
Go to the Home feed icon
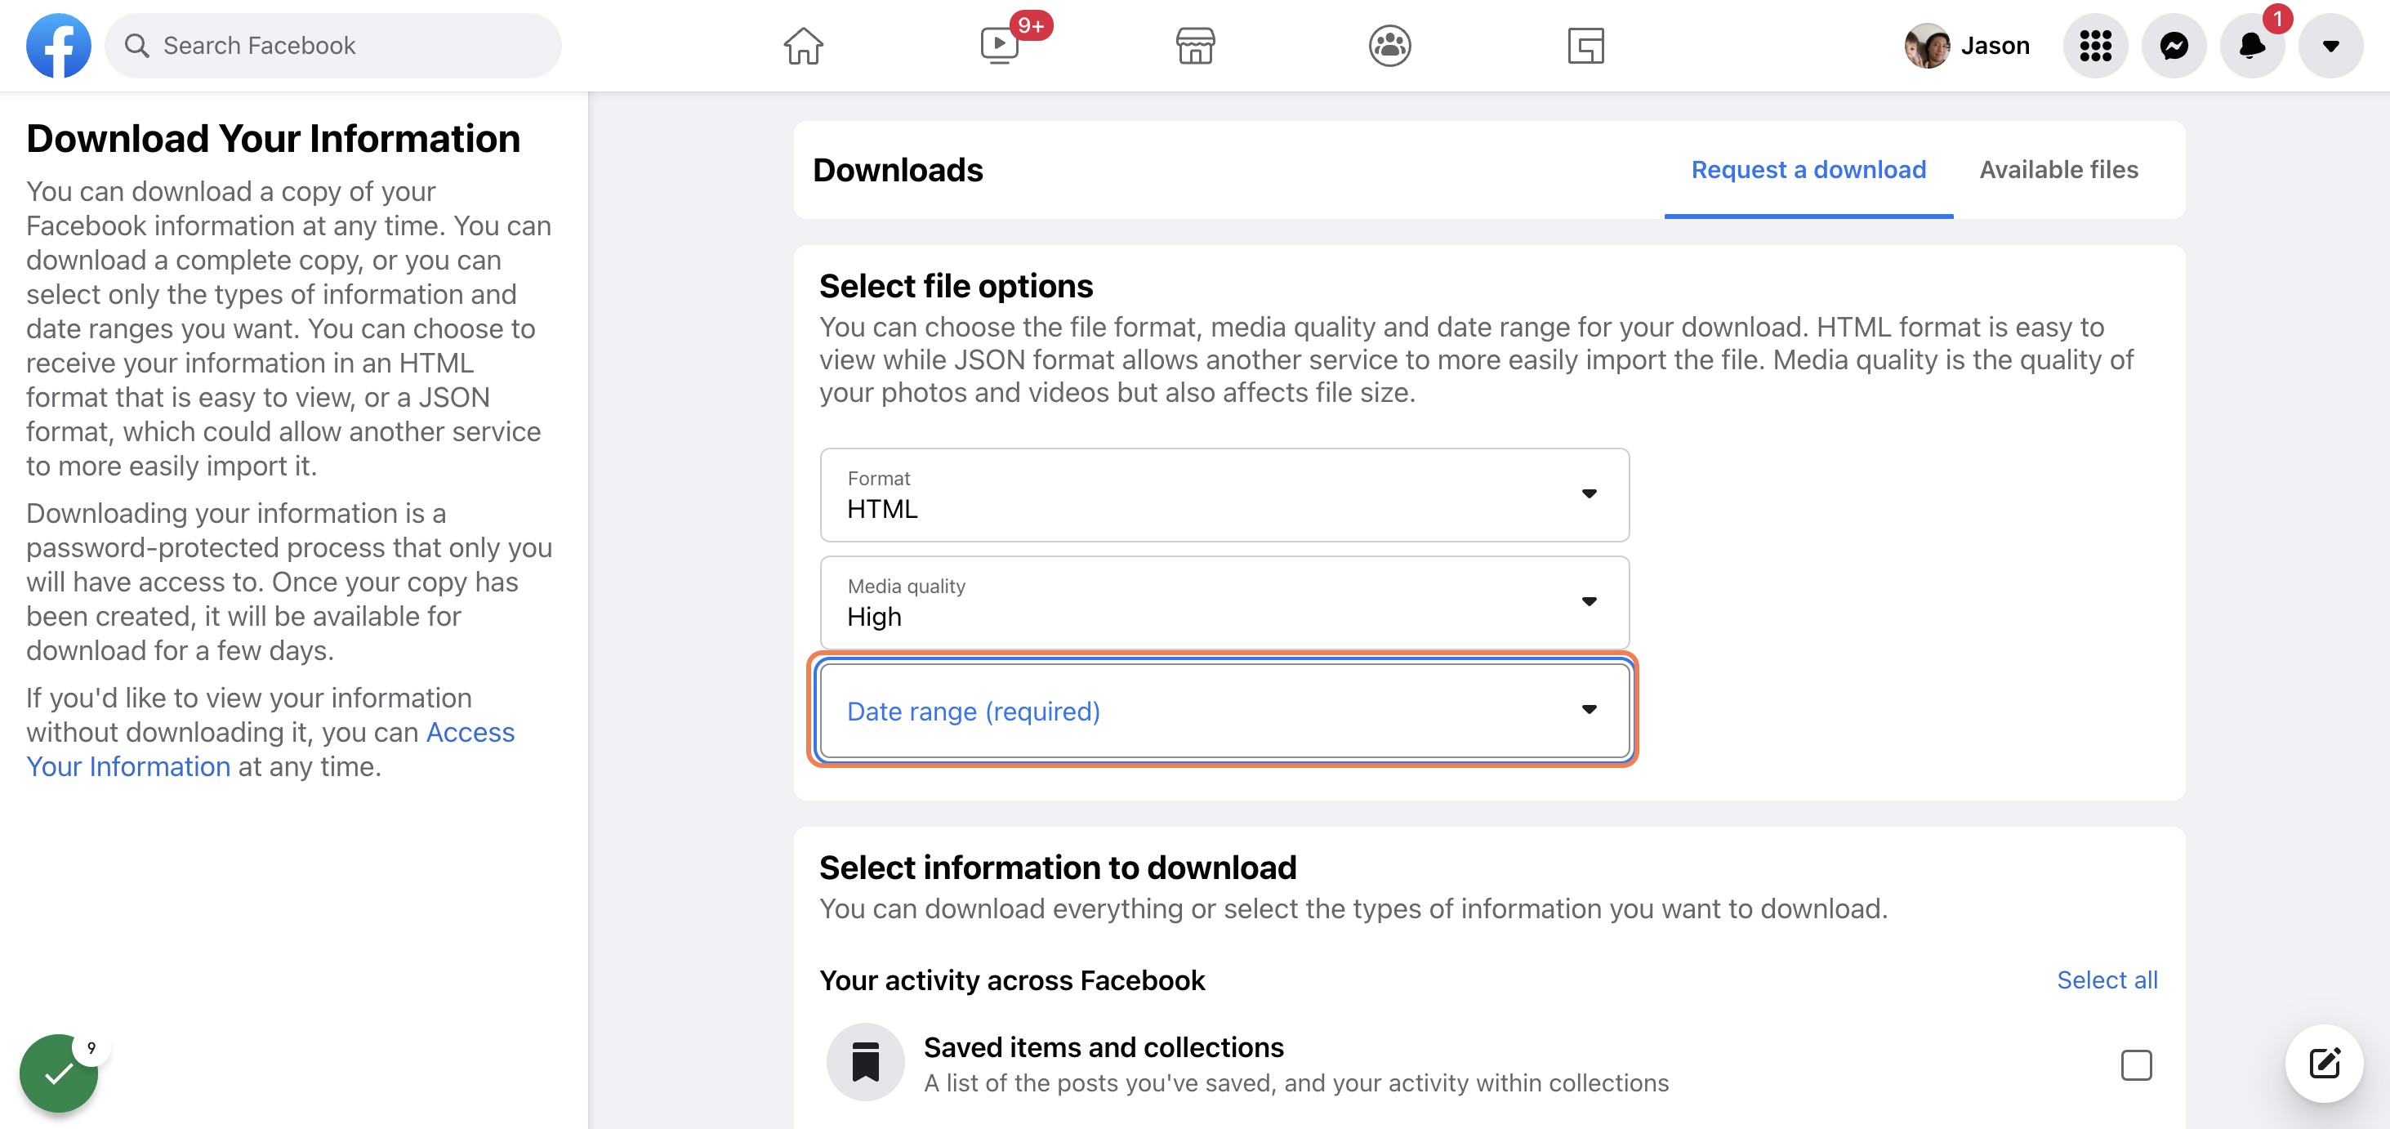click(x=804, y=46)
